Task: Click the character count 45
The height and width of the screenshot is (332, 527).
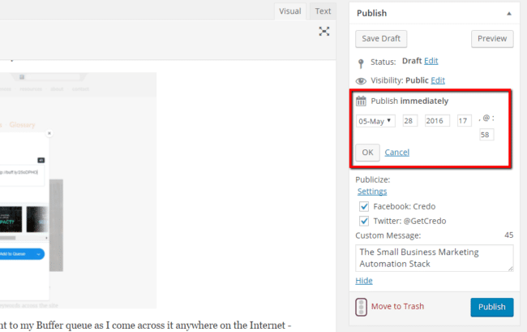Action: point(508,235)
